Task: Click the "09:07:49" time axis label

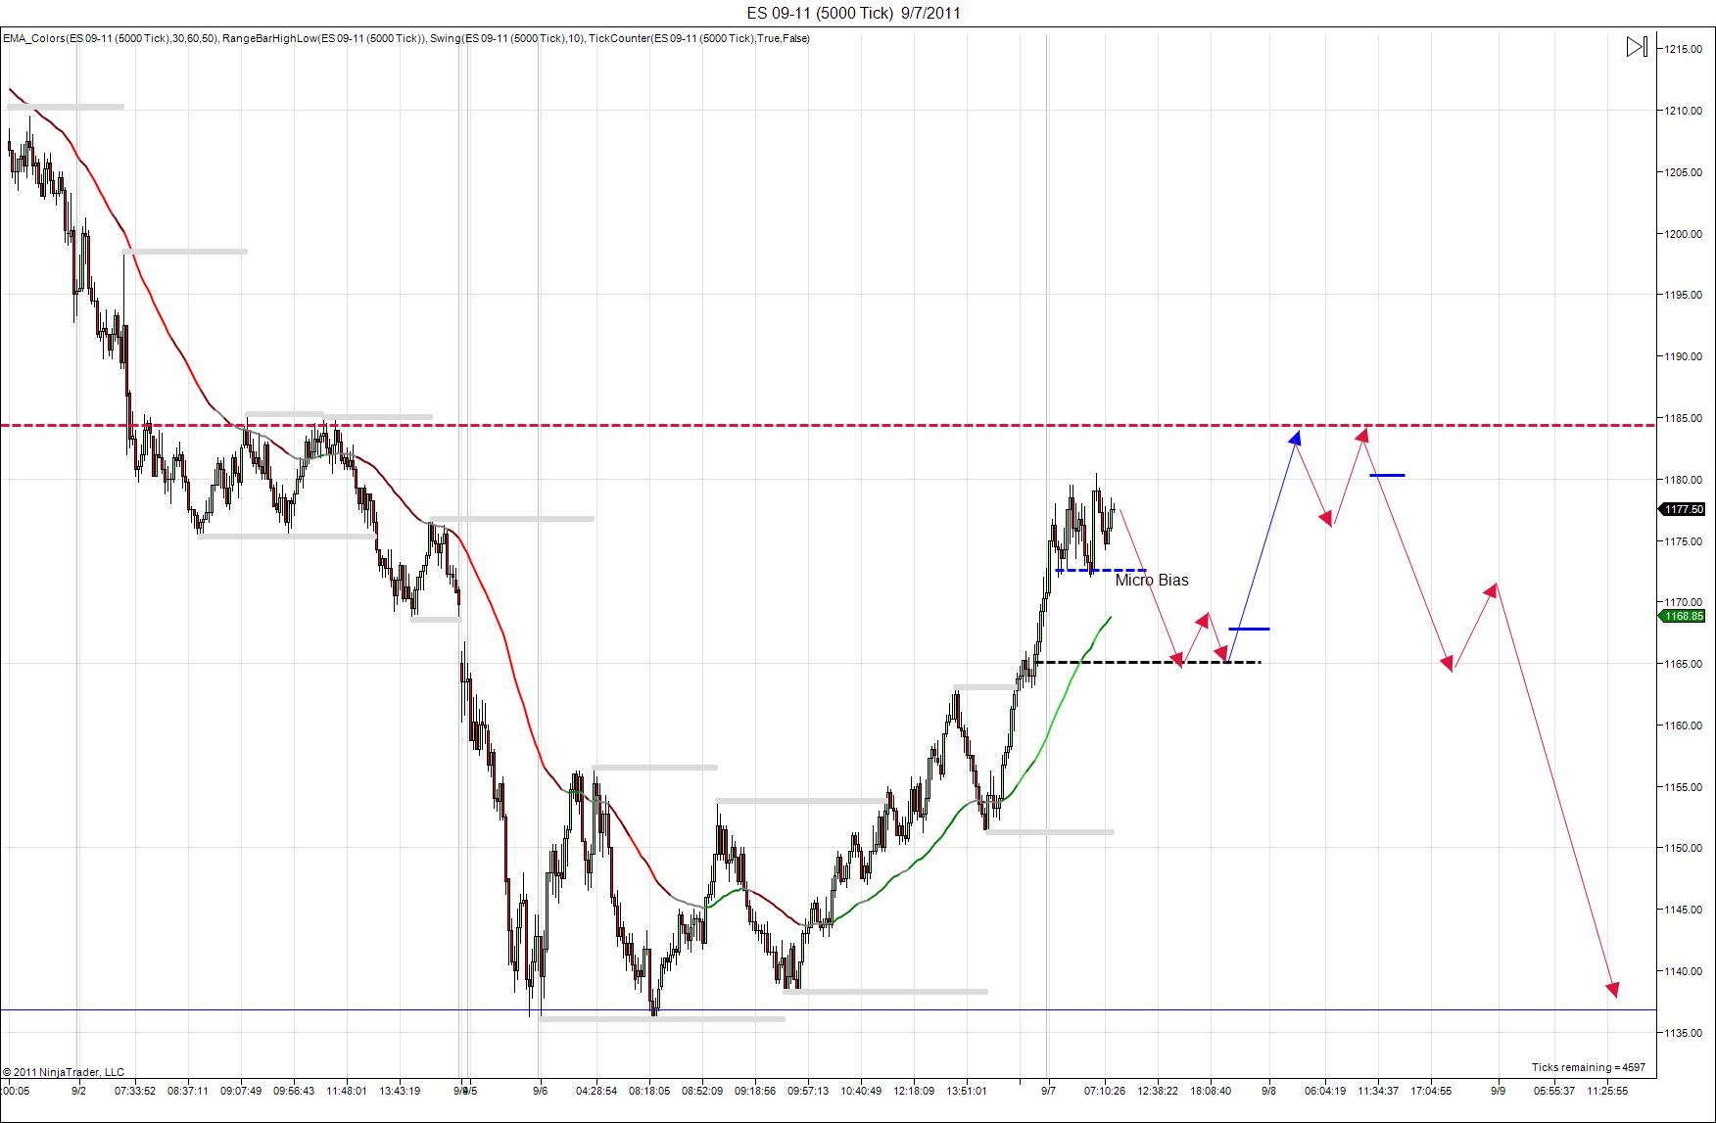Action: coord(241,1091)
